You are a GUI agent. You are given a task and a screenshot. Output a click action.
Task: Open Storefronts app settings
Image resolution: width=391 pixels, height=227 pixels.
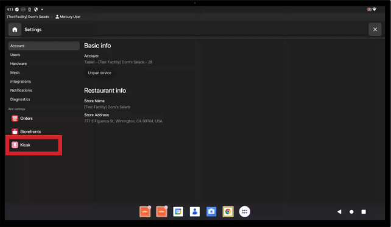coord(26,131)
